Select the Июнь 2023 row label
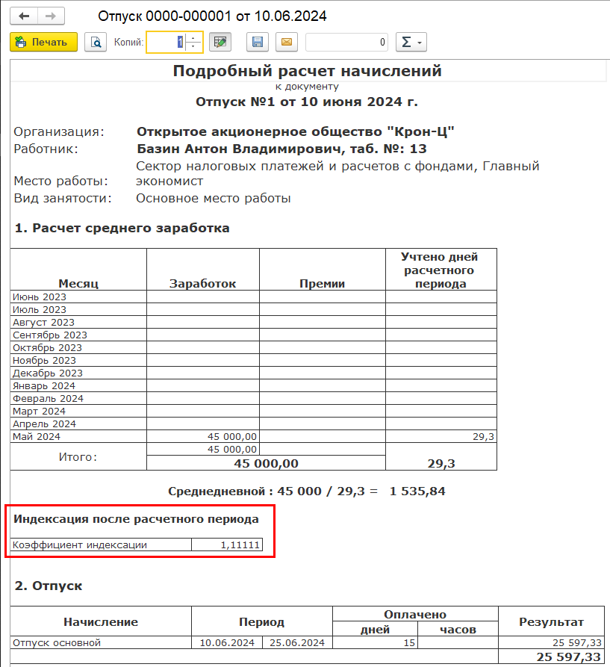The width and height of the screenshot is (610, 667). click(78, 297)
